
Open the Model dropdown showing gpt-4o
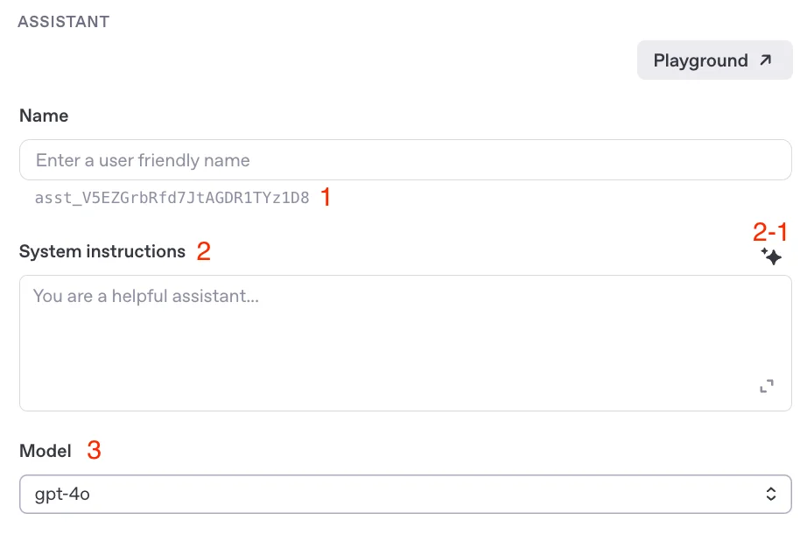pyautogui.click(x=405, y=495)
